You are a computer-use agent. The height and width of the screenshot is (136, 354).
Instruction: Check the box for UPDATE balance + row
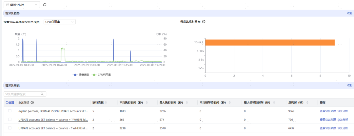(10, 119)
